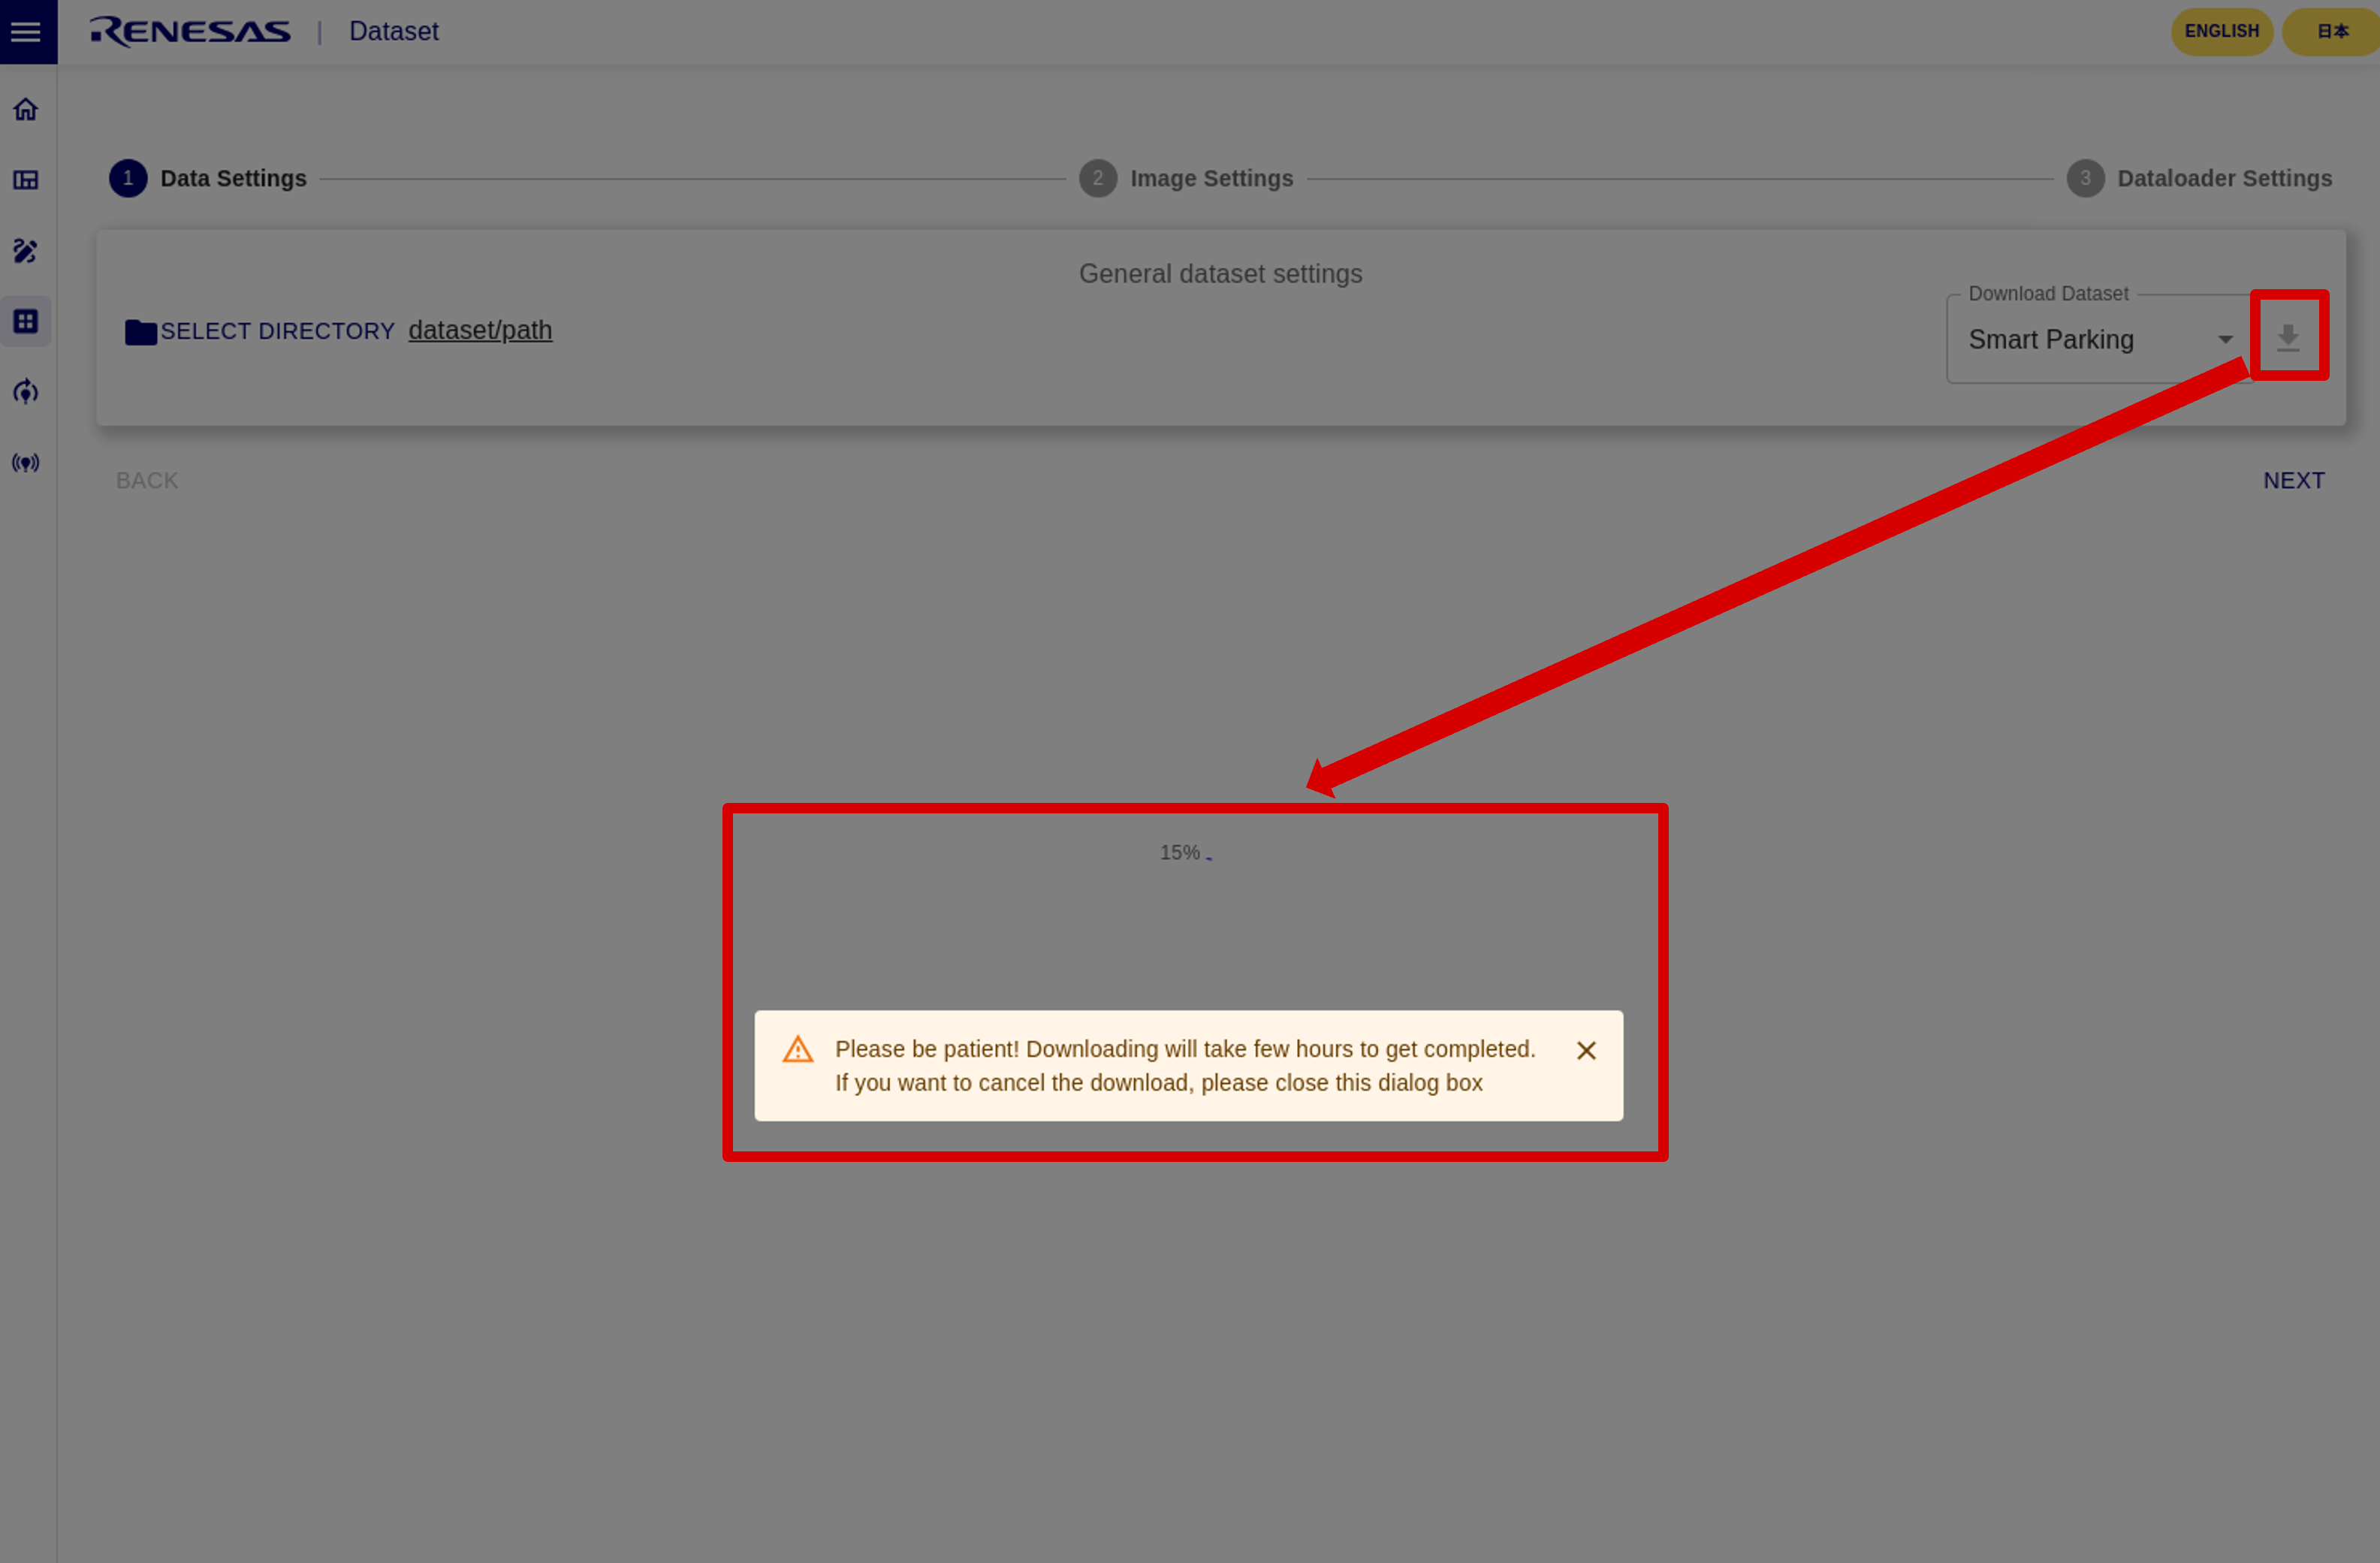Go to step 2 Image Settings
Image resolution: width=2380 pixels, height=1563 pixels.
(x=1186, y=178)
